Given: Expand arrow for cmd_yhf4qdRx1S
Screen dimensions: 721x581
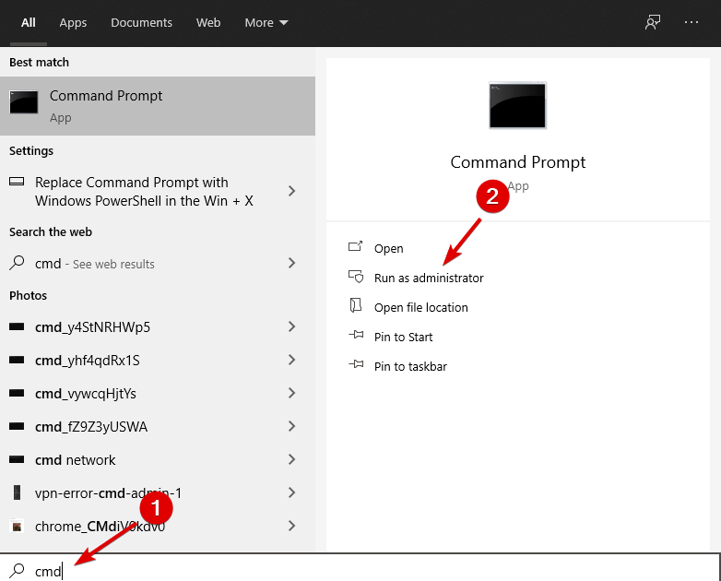Looking at the screenshot, I should (x=291, y=360).
